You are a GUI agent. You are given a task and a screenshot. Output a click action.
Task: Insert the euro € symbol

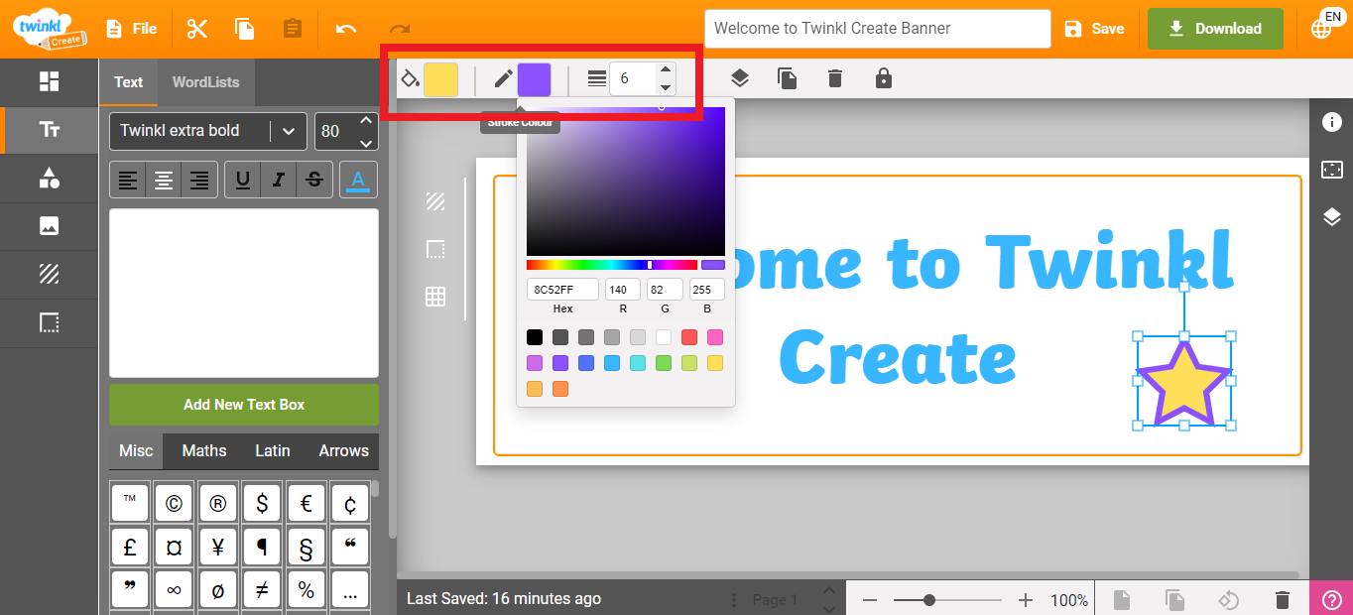(306, 504)
